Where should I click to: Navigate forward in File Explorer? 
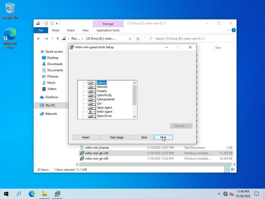point(46,39)
